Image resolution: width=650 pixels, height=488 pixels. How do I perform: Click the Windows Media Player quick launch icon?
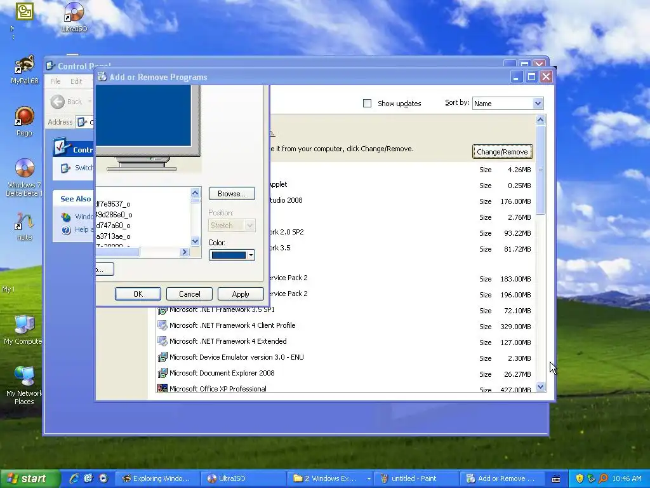[103, 478]
